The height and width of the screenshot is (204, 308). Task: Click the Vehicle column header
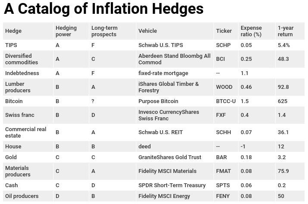[x=148, y=31]
